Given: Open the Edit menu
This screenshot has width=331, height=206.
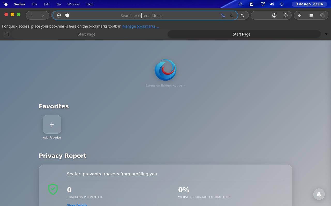Looking at the screenshot, I should pyautogui.click(x=47, y=4).
